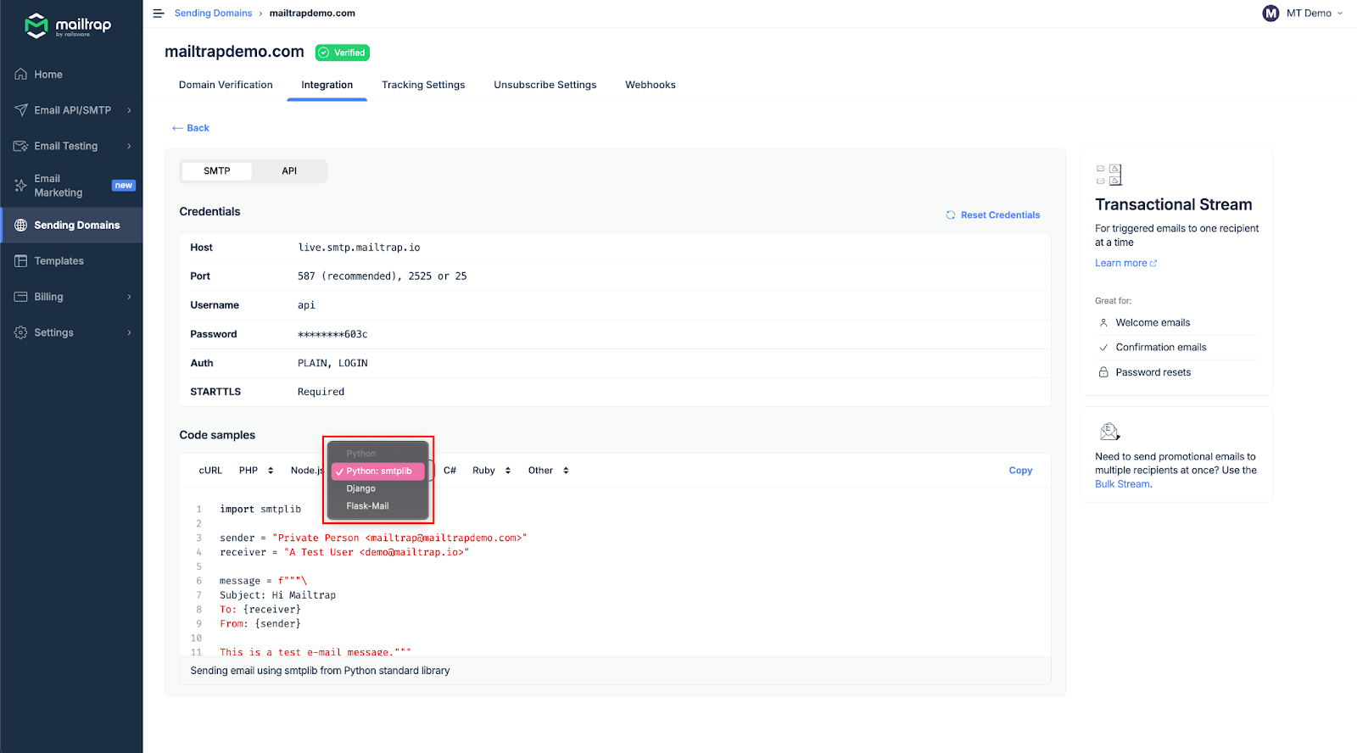
Task: Copy the code sample
Action: point(1020,471)
